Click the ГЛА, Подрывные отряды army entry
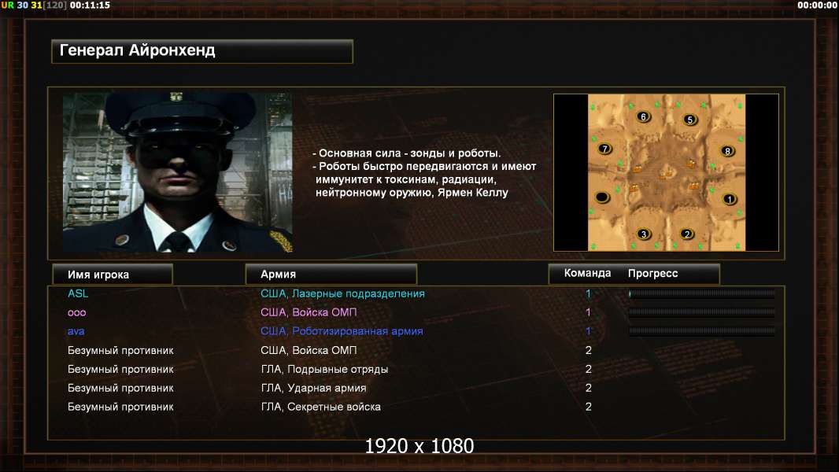This screenshot has height=472, width=839. [x=324, y=370]
